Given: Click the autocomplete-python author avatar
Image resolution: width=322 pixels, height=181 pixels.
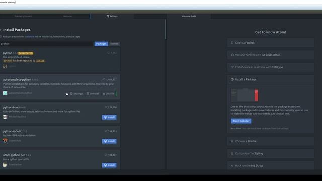Looking at the screenshot, I should (x=5, y=93).
